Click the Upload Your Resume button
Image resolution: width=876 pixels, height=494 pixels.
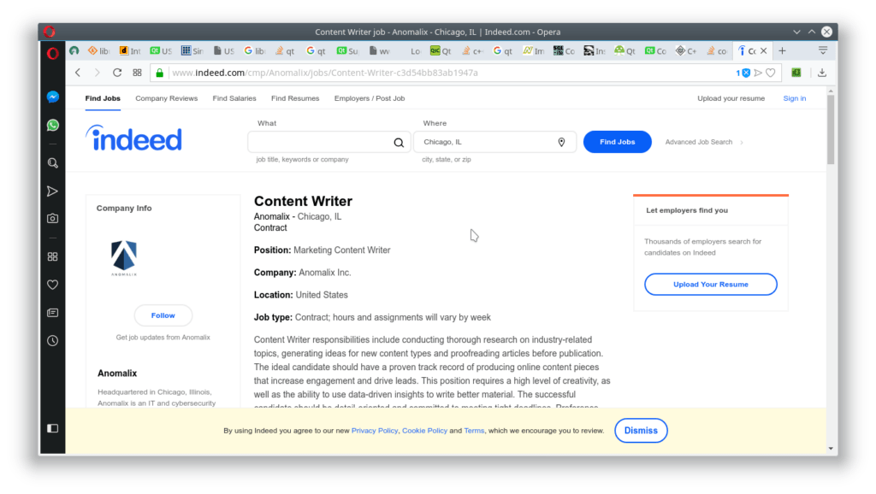point(710,284)
